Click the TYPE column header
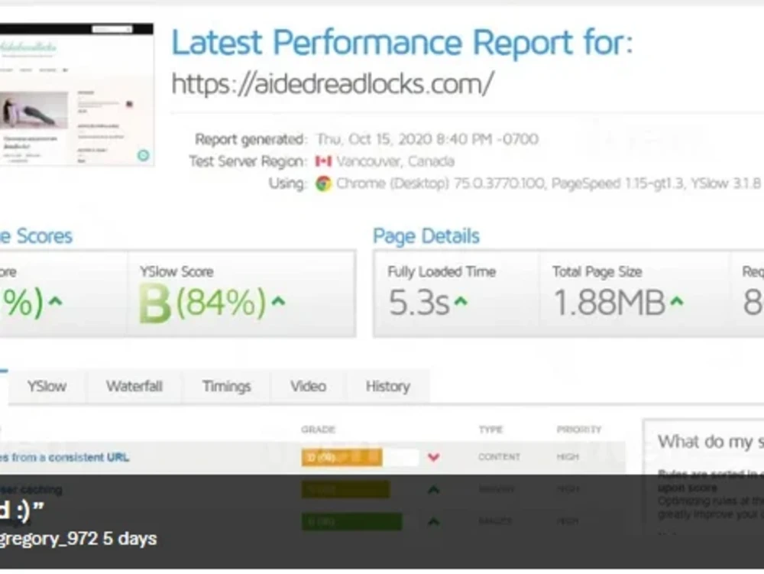The width and height of the screenshot is (764, 574). coord(490,430)
